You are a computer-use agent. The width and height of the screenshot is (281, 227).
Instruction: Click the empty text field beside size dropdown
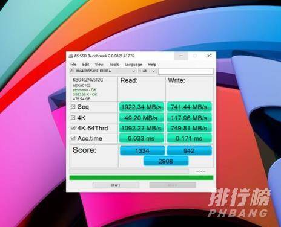(x=186, y=71)
